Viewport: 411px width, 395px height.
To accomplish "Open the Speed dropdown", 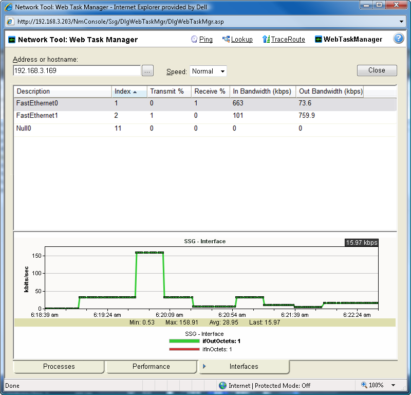I will click(208, 71).
